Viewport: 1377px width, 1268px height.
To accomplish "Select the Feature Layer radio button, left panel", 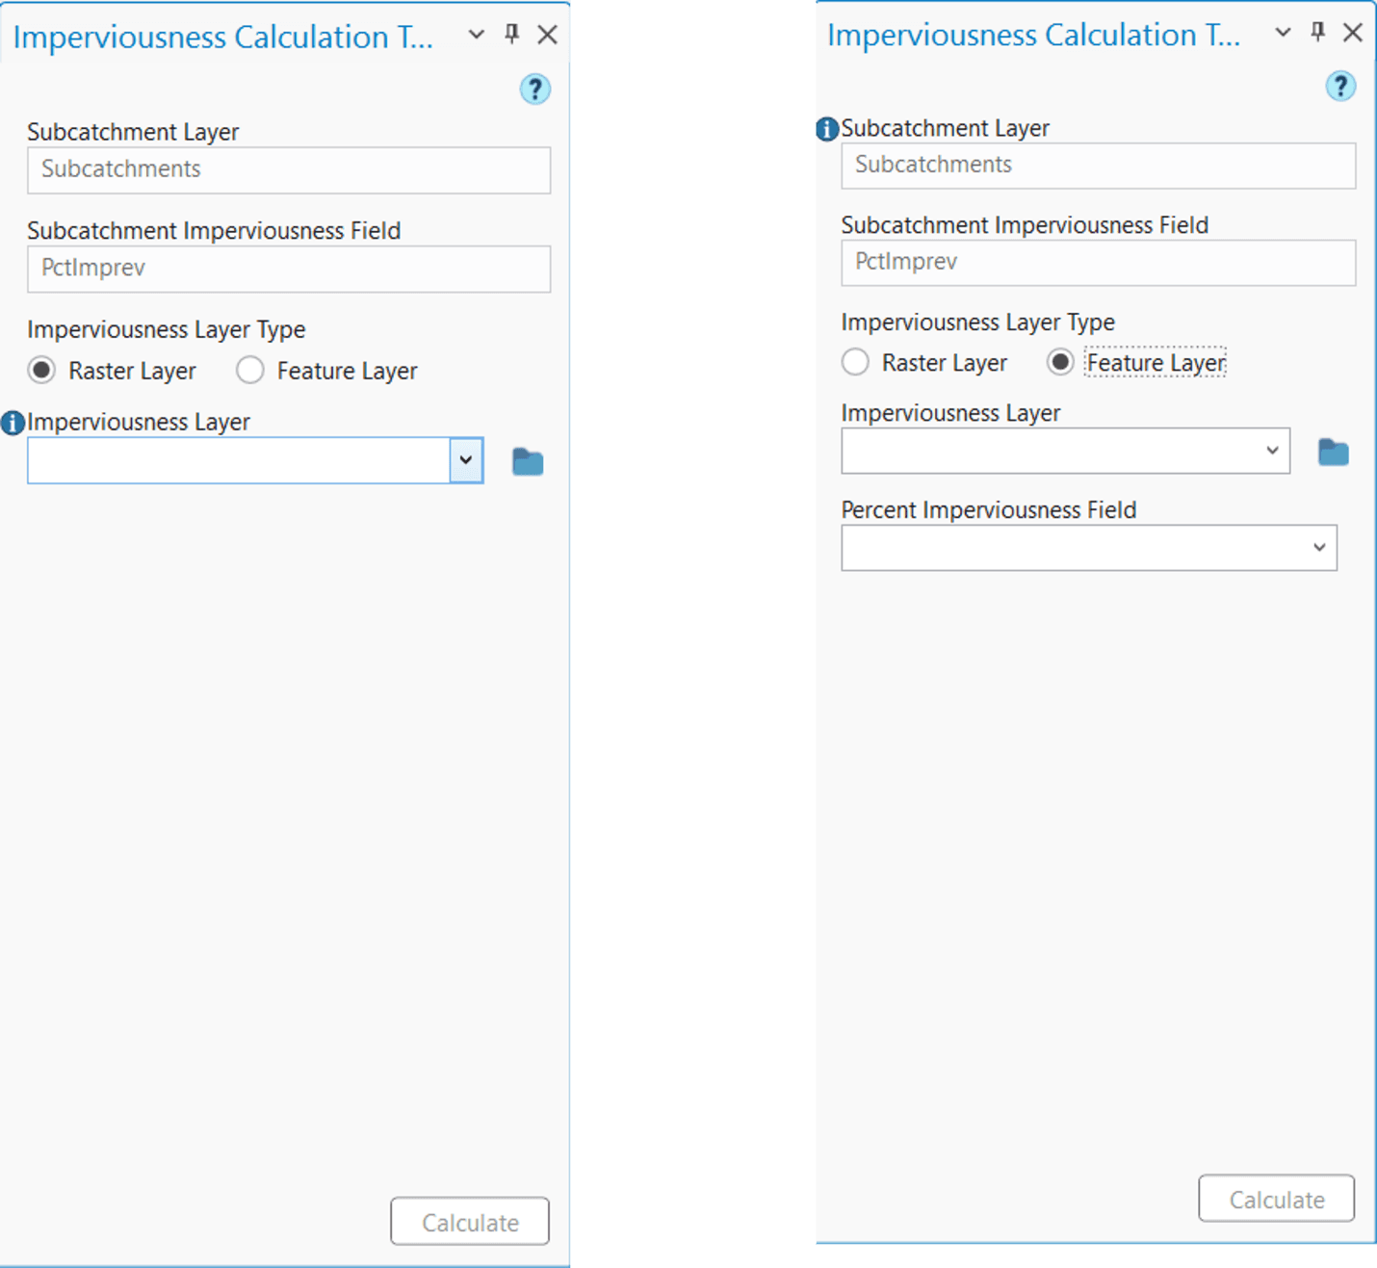I will 249,370.
